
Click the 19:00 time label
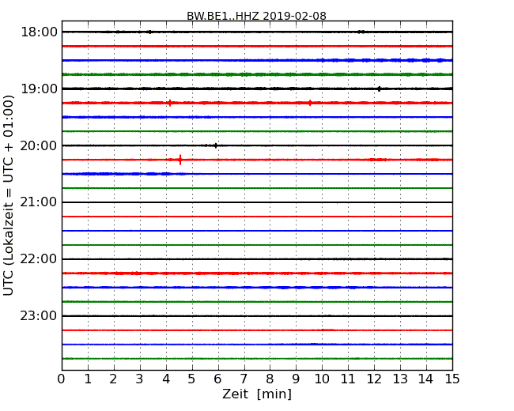39,89
